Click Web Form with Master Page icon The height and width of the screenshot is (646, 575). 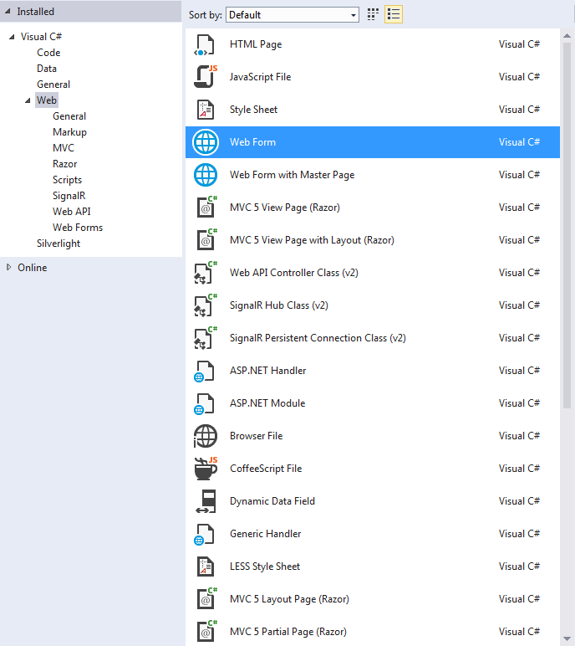[x=206, y=175]
